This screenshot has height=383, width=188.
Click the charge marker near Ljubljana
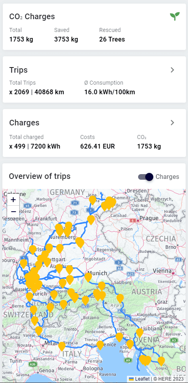point(140,333)
